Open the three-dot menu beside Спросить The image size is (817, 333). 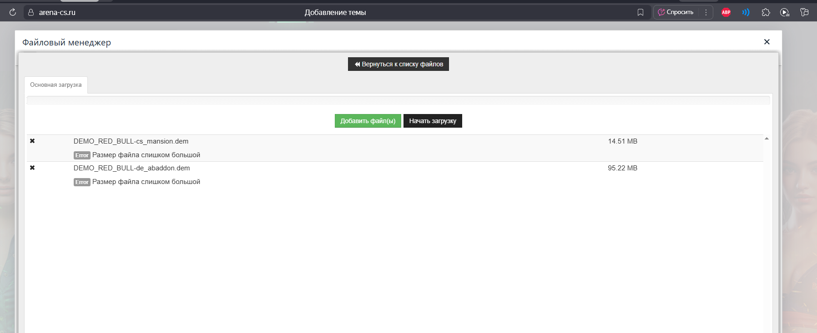(x=706, y=12)
